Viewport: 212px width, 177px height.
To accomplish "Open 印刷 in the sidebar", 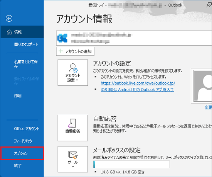I will (18, 96).
